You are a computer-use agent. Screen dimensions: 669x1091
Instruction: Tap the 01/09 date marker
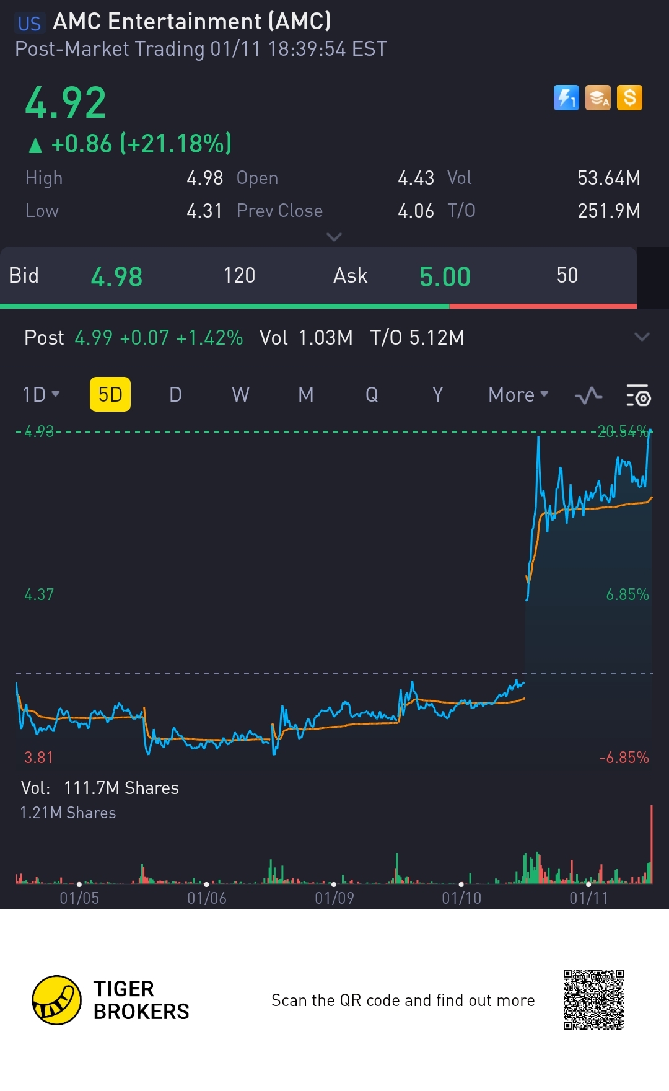(334, 898)
